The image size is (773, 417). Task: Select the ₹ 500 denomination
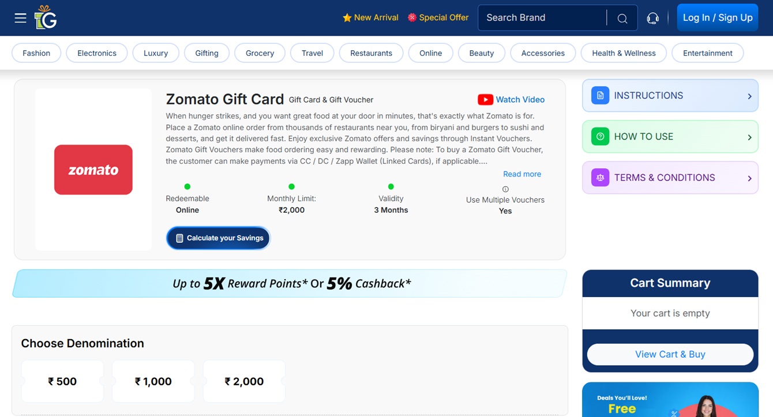pos(62,381)
